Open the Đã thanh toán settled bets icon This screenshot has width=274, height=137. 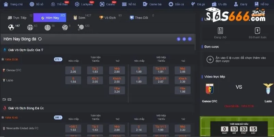(258, 30)
